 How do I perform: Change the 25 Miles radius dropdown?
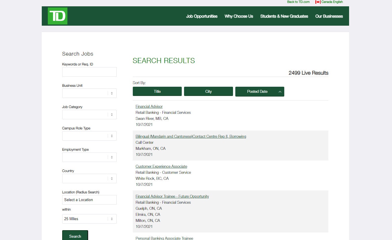point(89,219)
